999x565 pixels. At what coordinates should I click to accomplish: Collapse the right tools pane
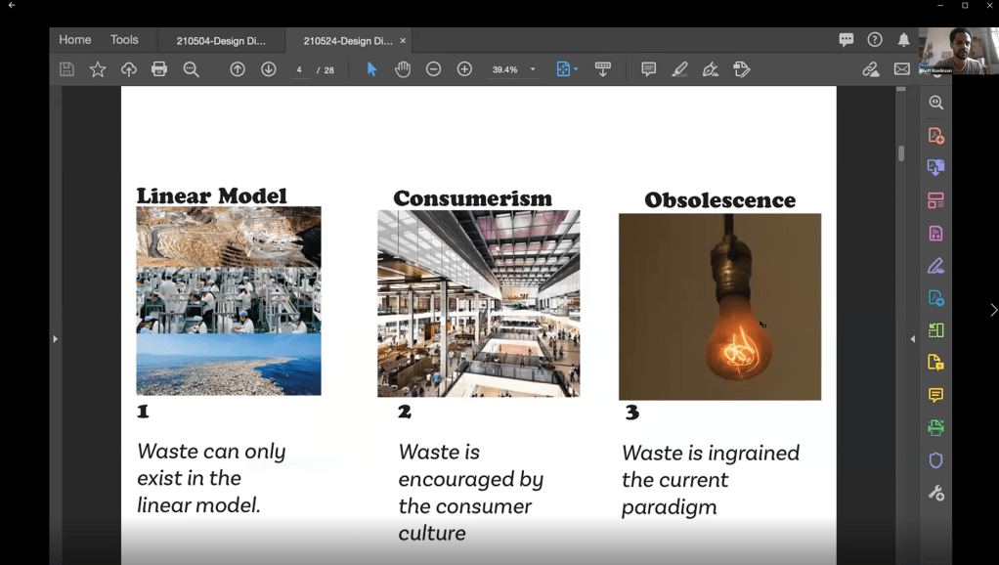coord(913,339)
